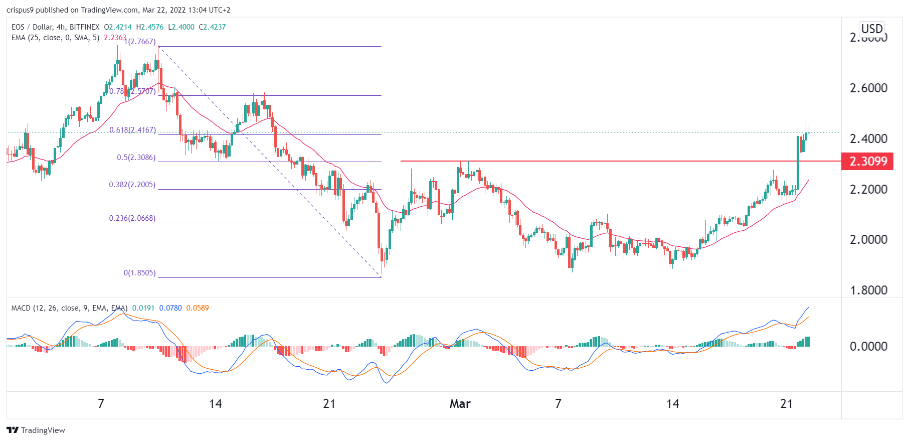The width and height of the screenshot is (909, 441).
Task: Click the Fibonacci level 0.236(2.0668) label
Action: [x=132, y=218]
